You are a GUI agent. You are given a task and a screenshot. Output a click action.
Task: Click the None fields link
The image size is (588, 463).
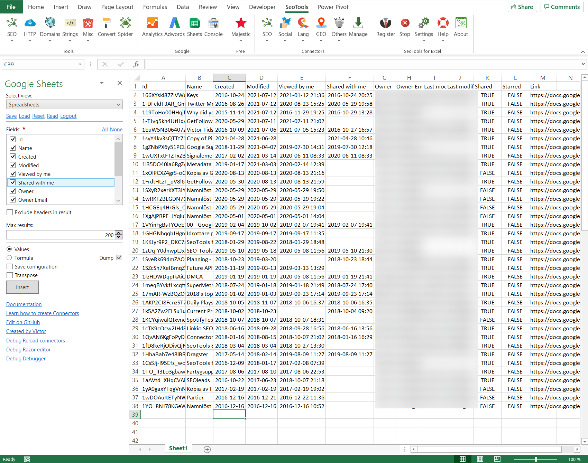pyautogui.click(x=116, y=130)
